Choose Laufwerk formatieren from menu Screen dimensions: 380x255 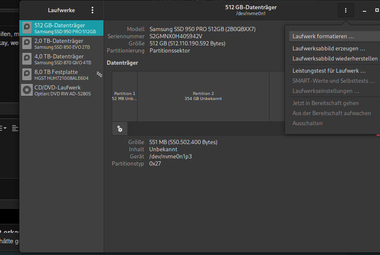[x=335, y=36]
